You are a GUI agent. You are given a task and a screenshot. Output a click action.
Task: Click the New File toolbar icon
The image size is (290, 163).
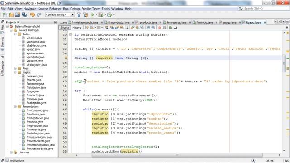(x=5, y=15)
